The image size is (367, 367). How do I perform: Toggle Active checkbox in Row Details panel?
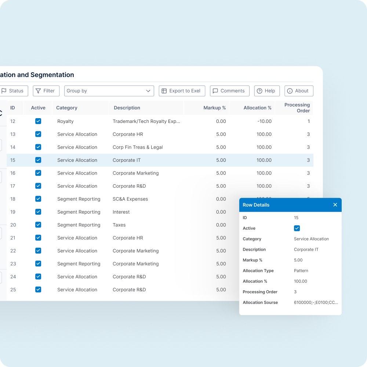click(x=297, y=228)
